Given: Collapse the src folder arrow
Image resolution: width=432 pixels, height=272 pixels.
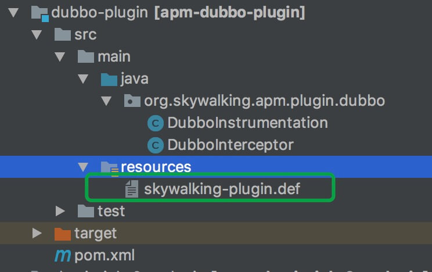Looking at the screenshot, I should point(37,35).
